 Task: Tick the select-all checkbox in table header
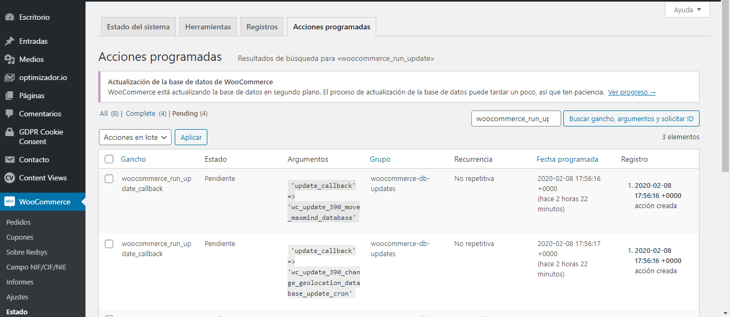click(x=109, y=159)
